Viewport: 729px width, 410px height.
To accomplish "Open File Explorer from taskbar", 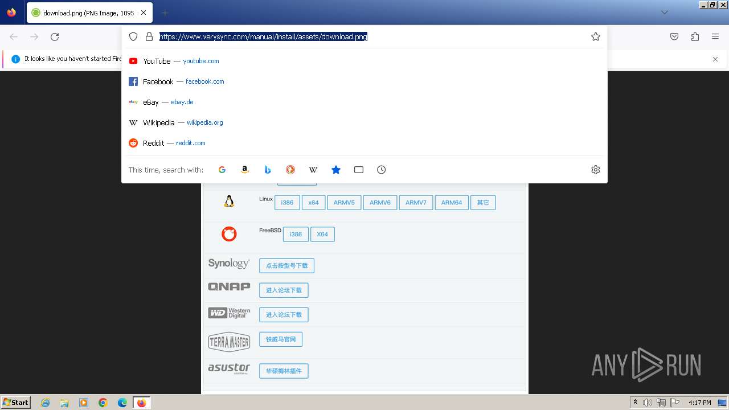I will click(64, 403).
